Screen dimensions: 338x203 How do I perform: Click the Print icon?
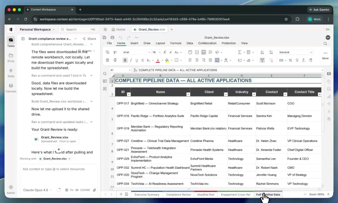click(112, 37)
